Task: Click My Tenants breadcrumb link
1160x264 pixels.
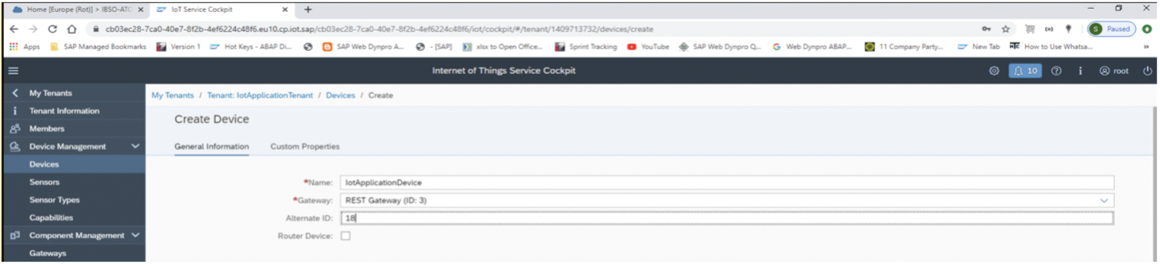Action: click(x=173, y=95)
